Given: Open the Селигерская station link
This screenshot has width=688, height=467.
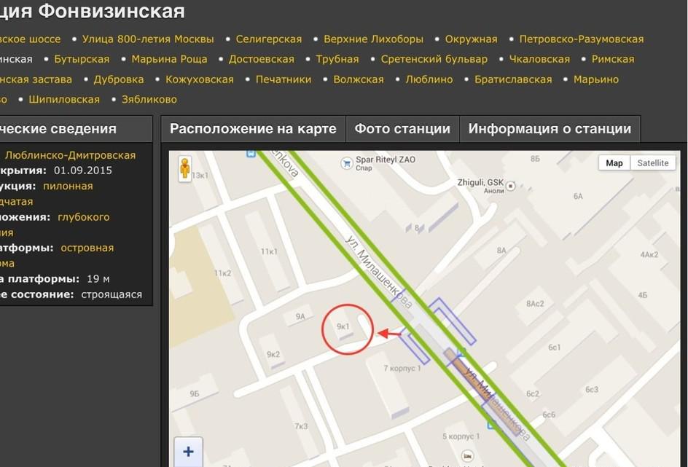Looking at the screenshot, I should pos(268,39).
